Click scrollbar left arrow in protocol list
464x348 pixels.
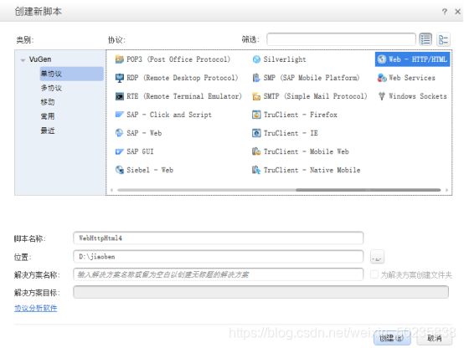click(112, 190)
